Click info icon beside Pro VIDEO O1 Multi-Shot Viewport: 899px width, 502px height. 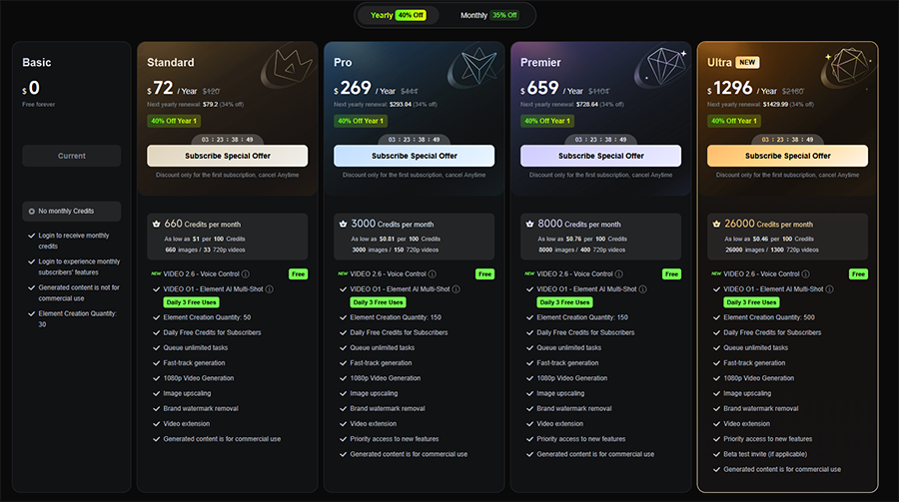(x=455, y=289)
